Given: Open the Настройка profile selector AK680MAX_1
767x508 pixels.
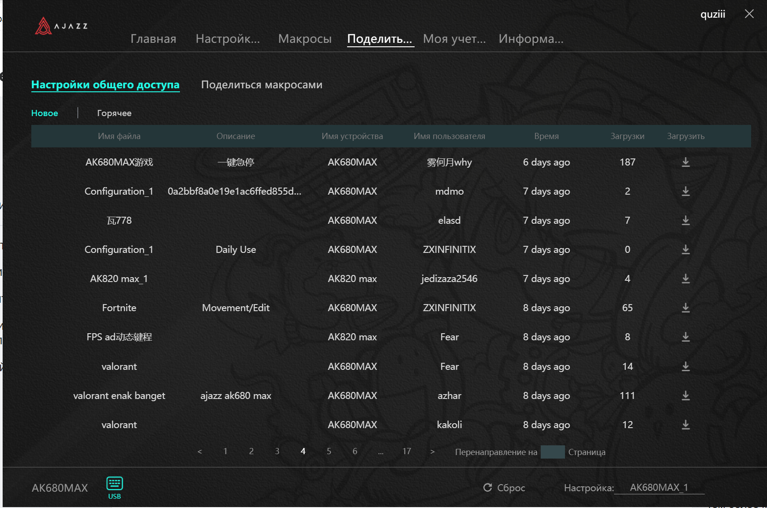Looking at the screenshot, I should (x=658, y=487).
